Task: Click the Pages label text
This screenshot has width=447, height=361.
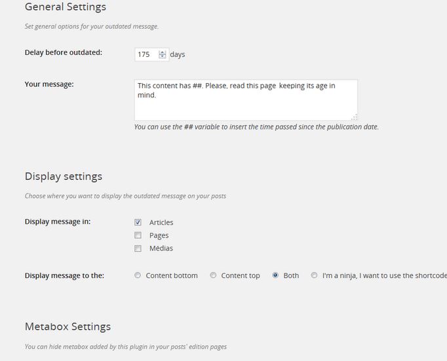Action: click(x=159, y=235)
